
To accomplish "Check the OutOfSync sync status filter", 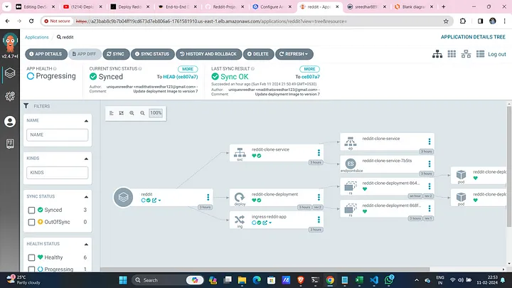I will pyautogui.click(x=31, y=223).
